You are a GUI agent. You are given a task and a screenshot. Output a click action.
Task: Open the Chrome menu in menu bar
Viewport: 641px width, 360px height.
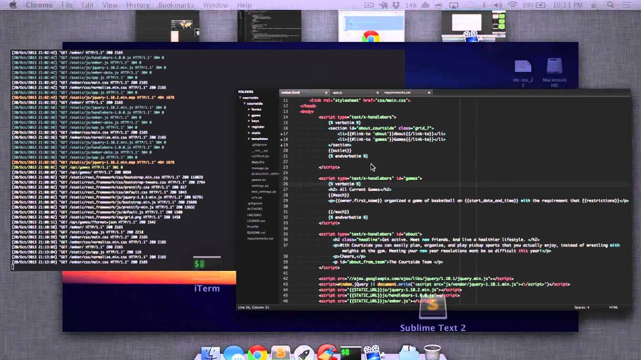tap(39, 5)
